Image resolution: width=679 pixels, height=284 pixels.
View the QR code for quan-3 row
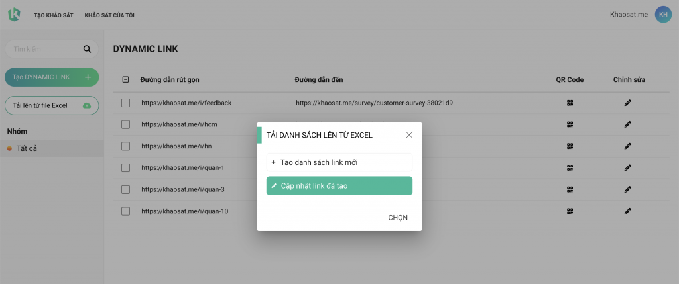tap(570, 189)
